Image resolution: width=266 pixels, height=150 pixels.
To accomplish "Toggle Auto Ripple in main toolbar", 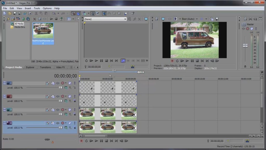I will coord(85,13).
